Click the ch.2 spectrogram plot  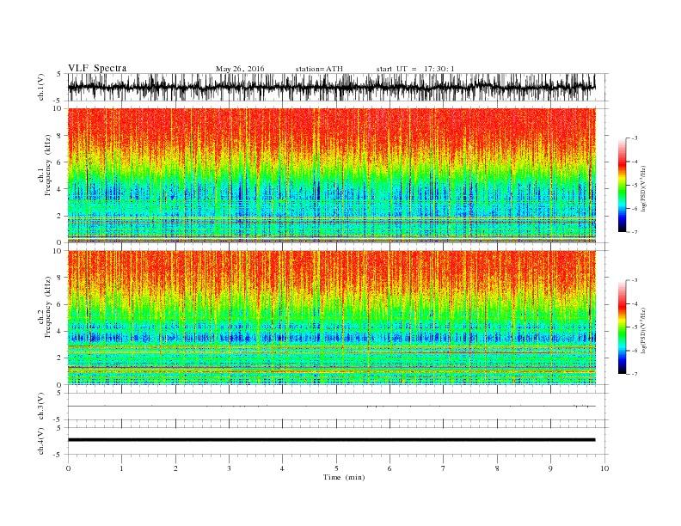click(x=332, y=318)
